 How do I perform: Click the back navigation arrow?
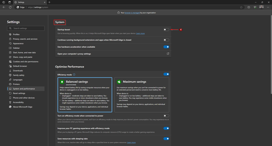pyautogui.click(x=4, y=7)
